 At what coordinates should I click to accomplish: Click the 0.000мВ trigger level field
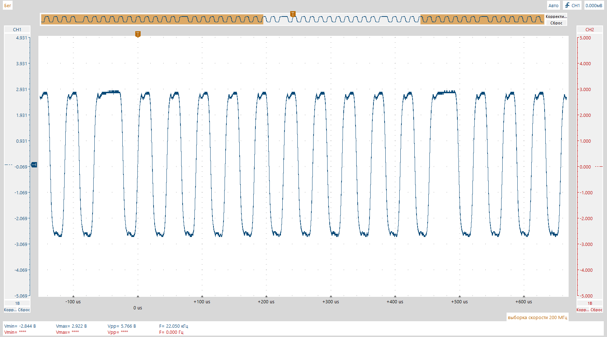[x=594, y=5]
